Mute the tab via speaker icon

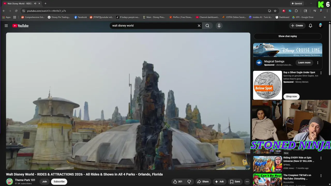pos(35,4)
